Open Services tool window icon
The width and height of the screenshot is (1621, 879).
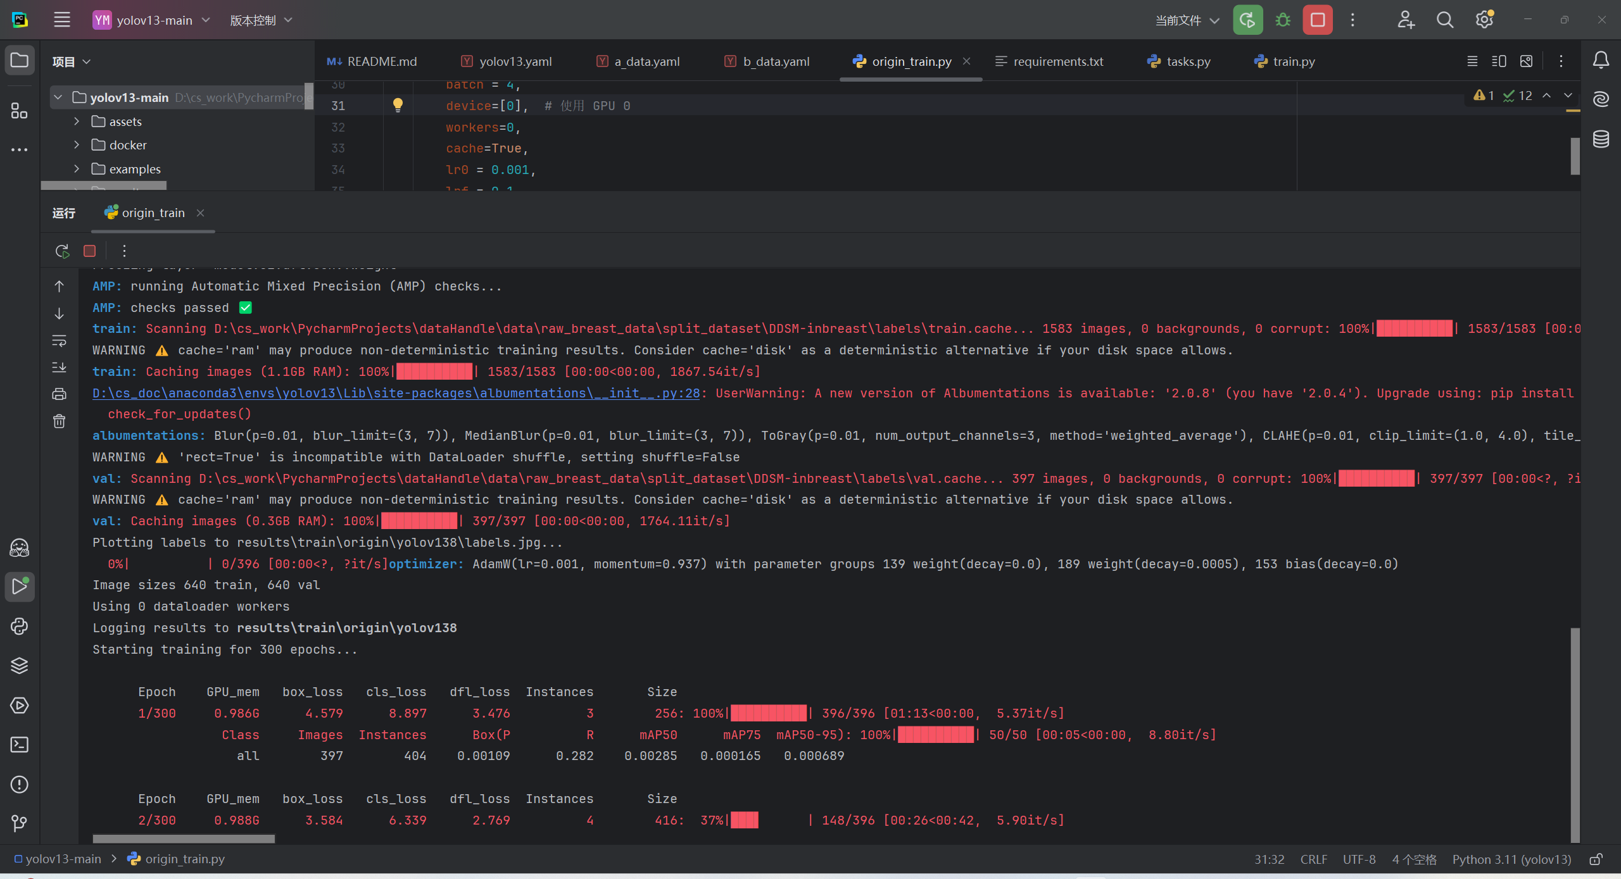pyautogui.click(x=20, y=705)
